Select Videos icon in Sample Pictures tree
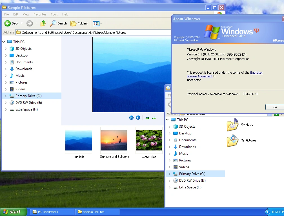The width and height of the screenshot is (284, 216). 12,89
